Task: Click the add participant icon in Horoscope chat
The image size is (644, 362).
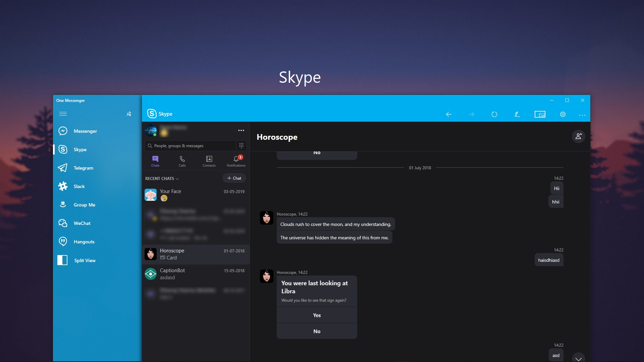Action: pyautogui.click(x=578, y=136)
